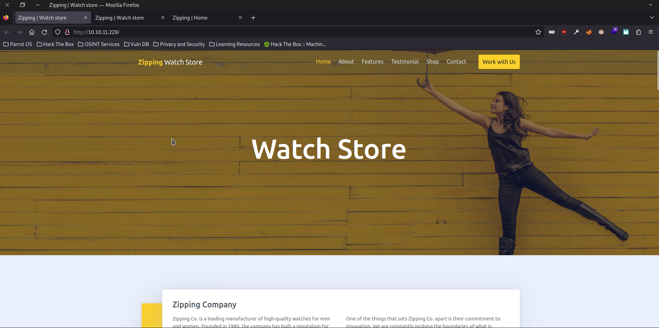
Task: Click the wrench developer tools icon
Action: tap(576, 32)
